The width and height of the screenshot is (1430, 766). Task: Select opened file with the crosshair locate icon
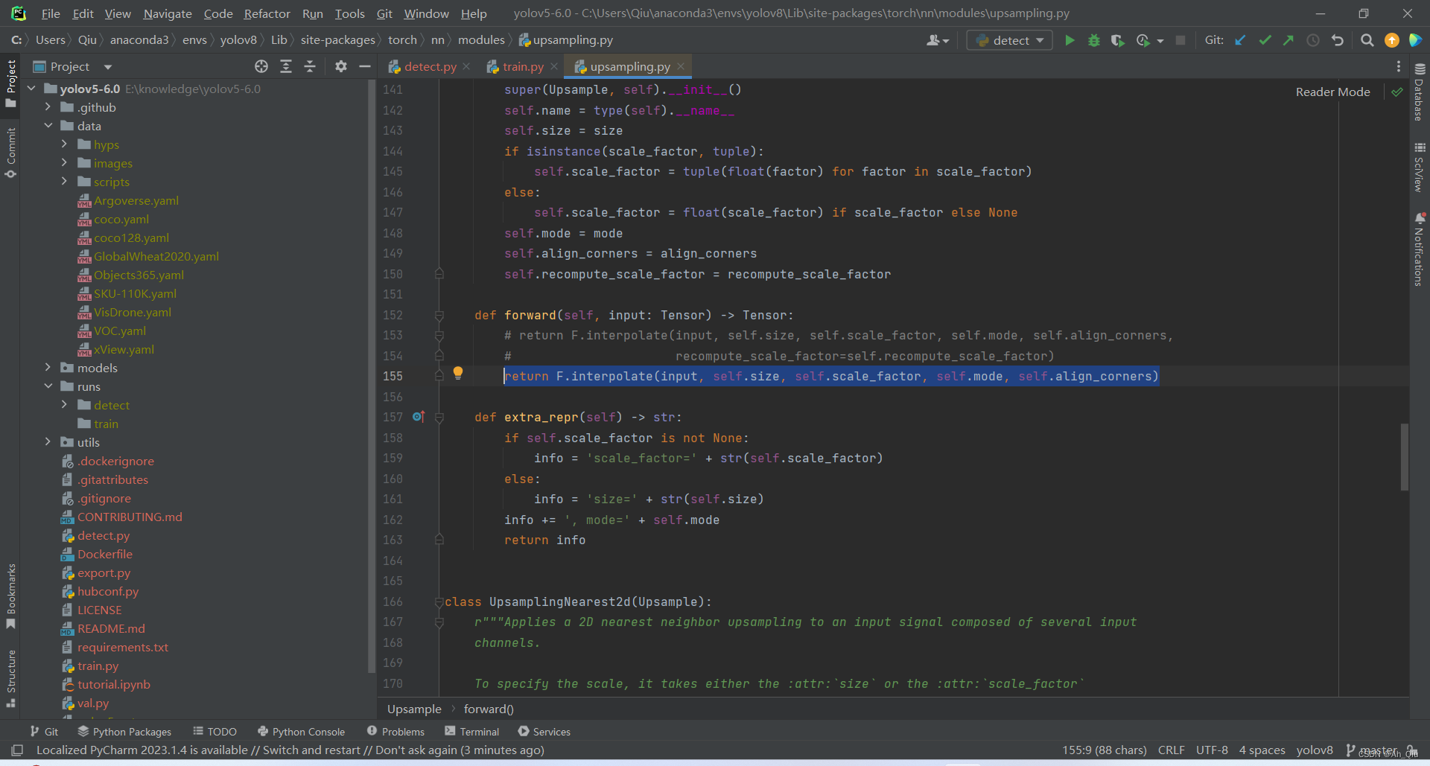pos(261,66)
